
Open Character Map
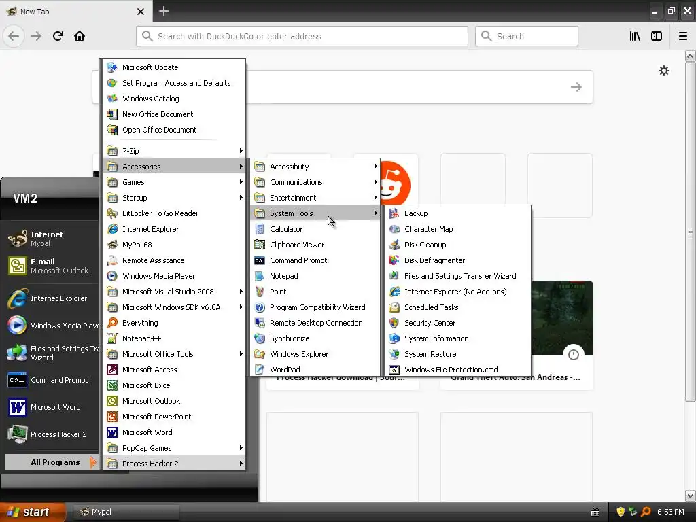point(458,229)
